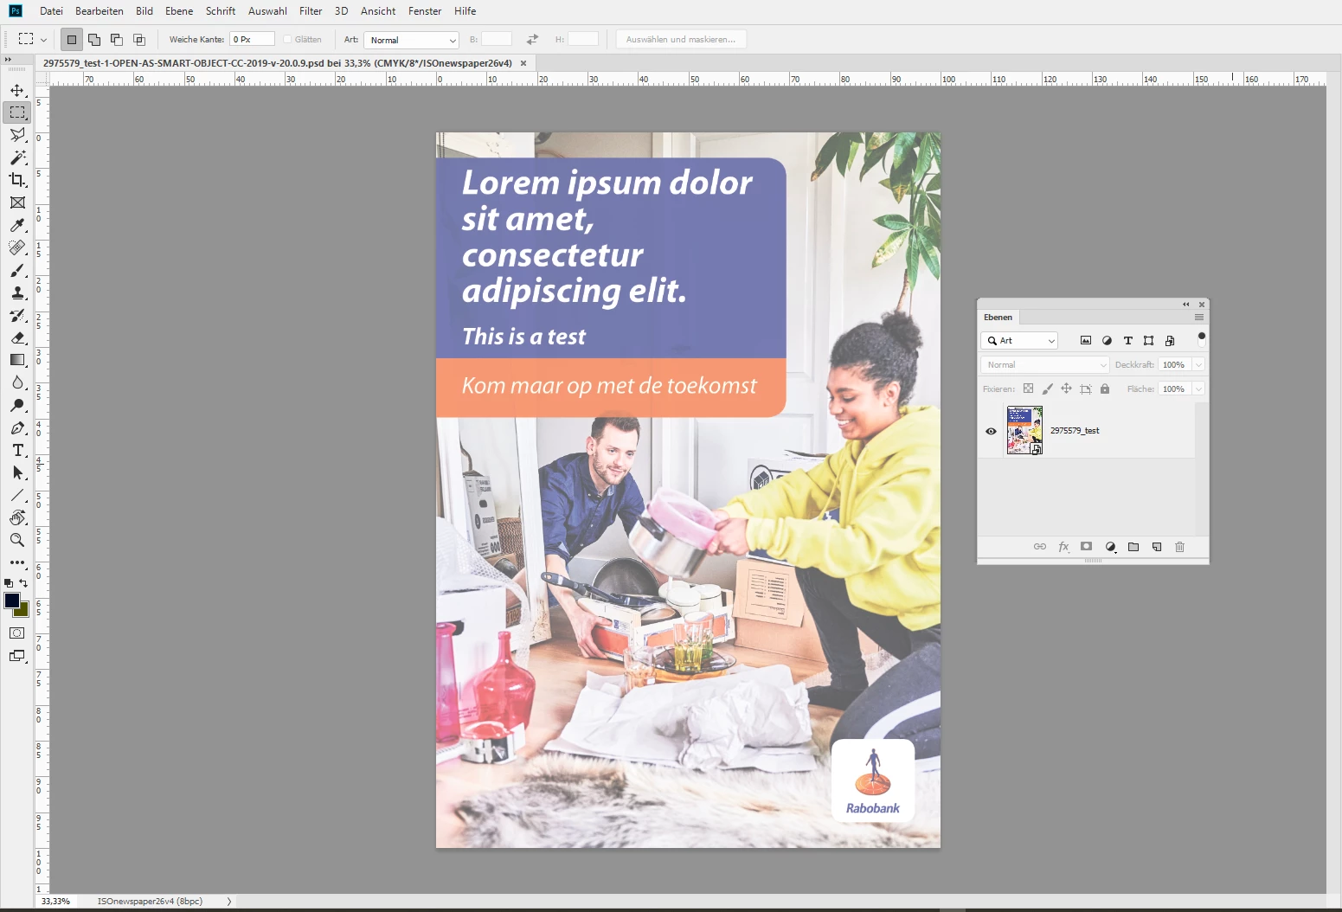Select the Magic Wand tool

tap(17, 157)
